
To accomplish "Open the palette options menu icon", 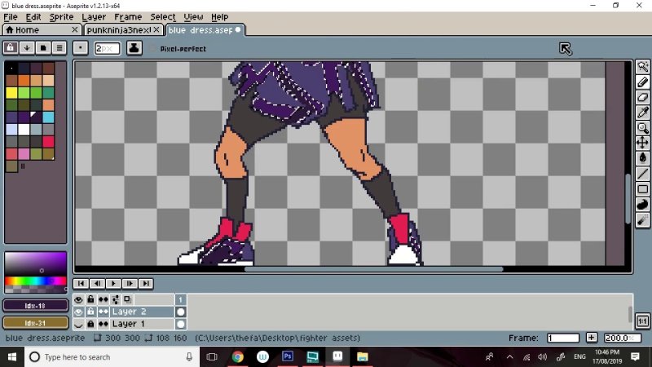I will point(59,48).
